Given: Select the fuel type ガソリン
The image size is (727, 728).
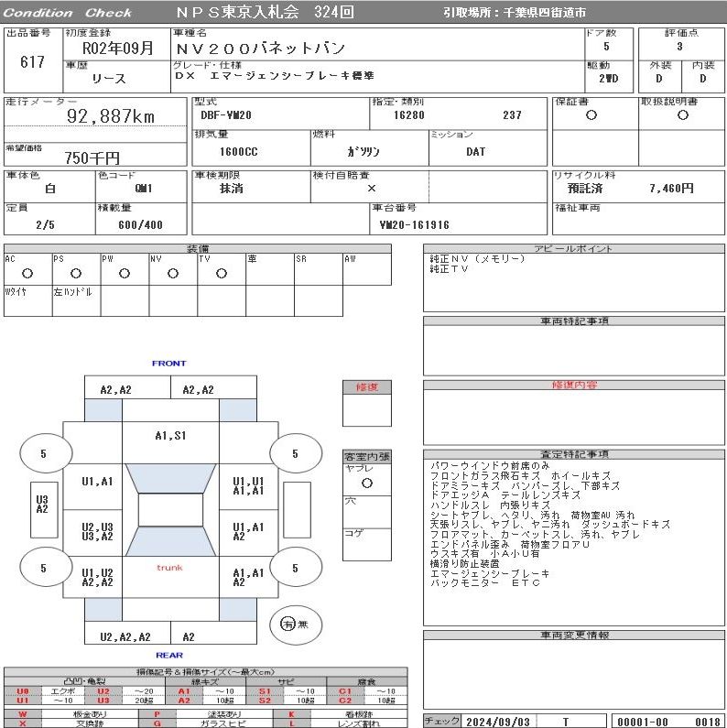Looking at the screenshot, I should tap(363, 152).
